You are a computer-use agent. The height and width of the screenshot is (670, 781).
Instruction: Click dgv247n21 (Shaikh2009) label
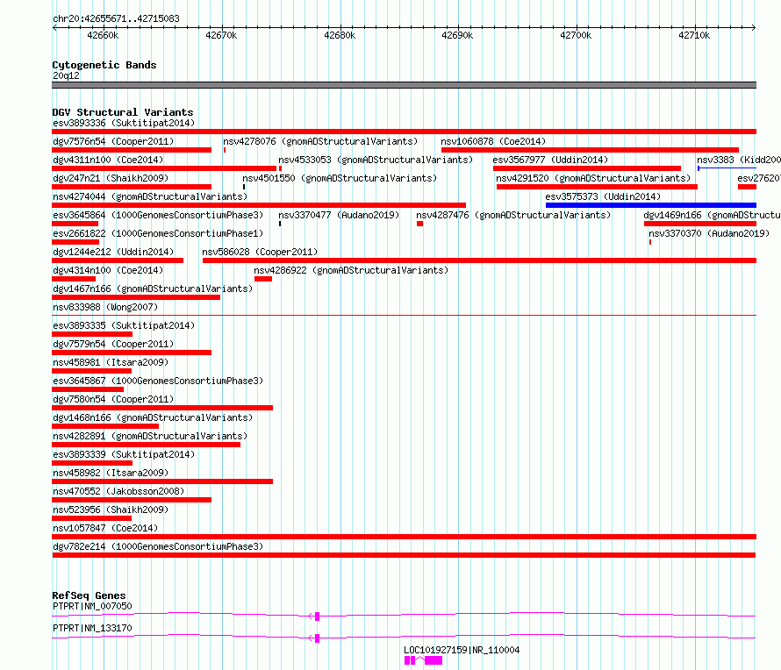click(111, 178)
